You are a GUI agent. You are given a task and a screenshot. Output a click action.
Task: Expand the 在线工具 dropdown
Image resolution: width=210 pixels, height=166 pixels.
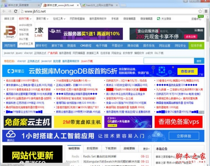point(59,19)
